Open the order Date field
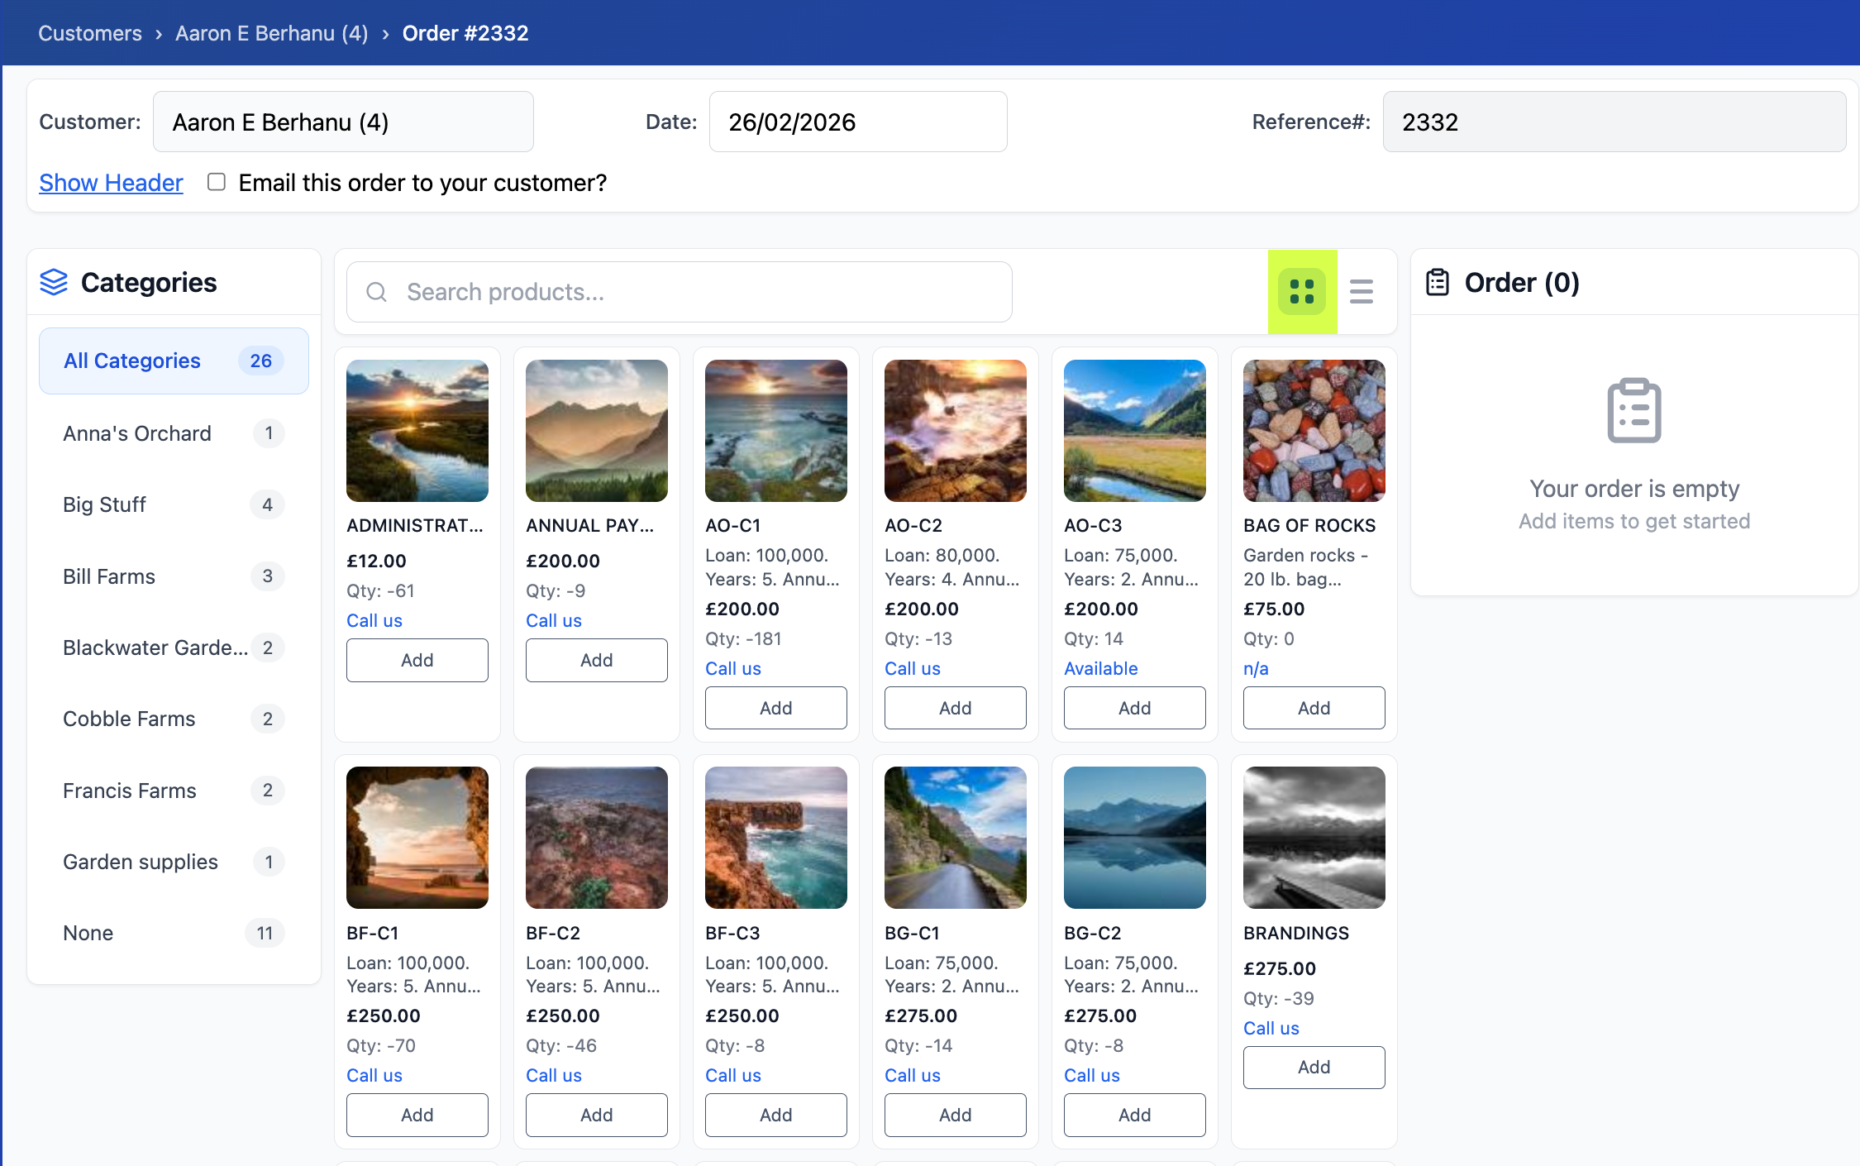The width and height of the screenshot is (1860, 1166). click(x=857, y=122)
